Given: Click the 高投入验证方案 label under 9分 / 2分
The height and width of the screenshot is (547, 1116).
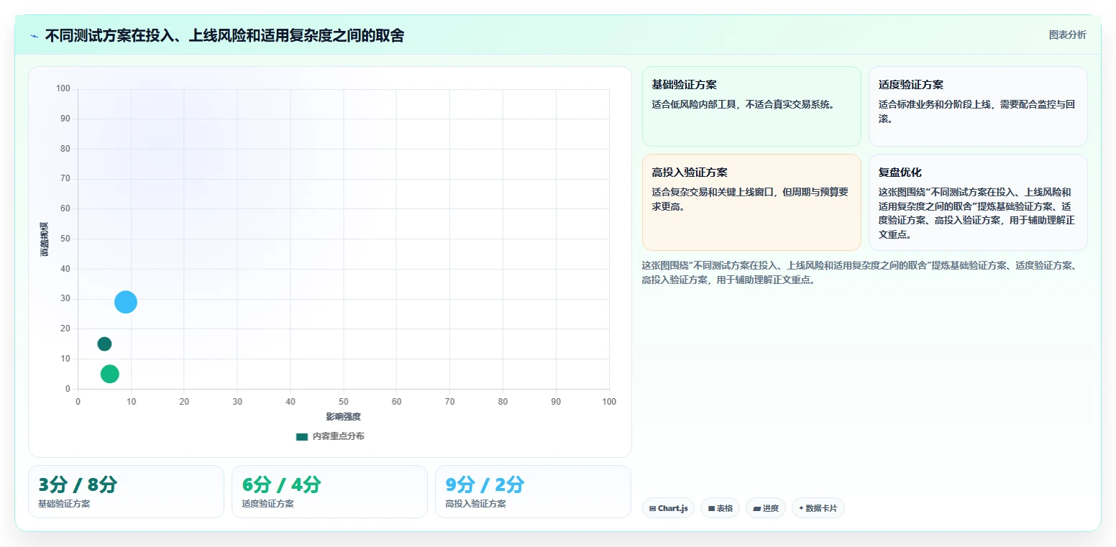Looking at the screenshot, I should coord(475,504).
